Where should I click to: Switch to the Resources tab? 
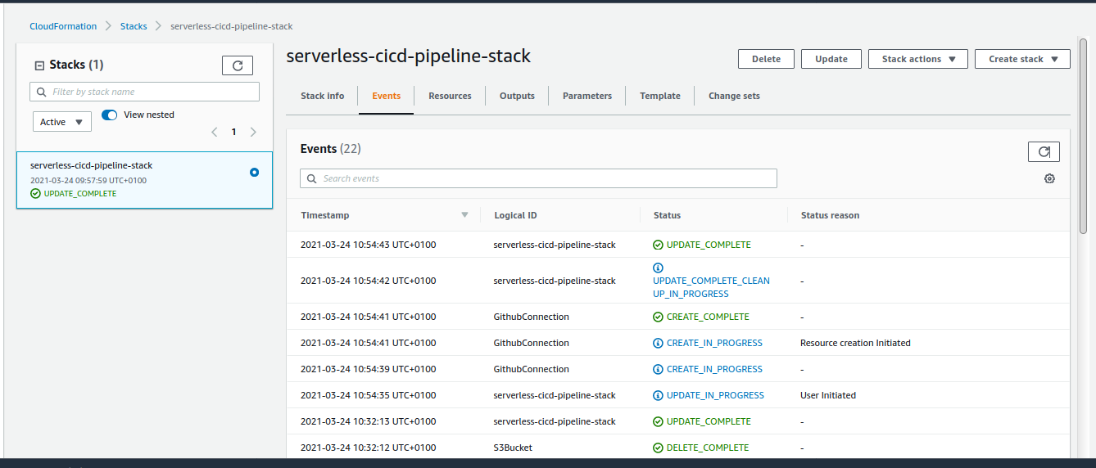pos(450,96)
